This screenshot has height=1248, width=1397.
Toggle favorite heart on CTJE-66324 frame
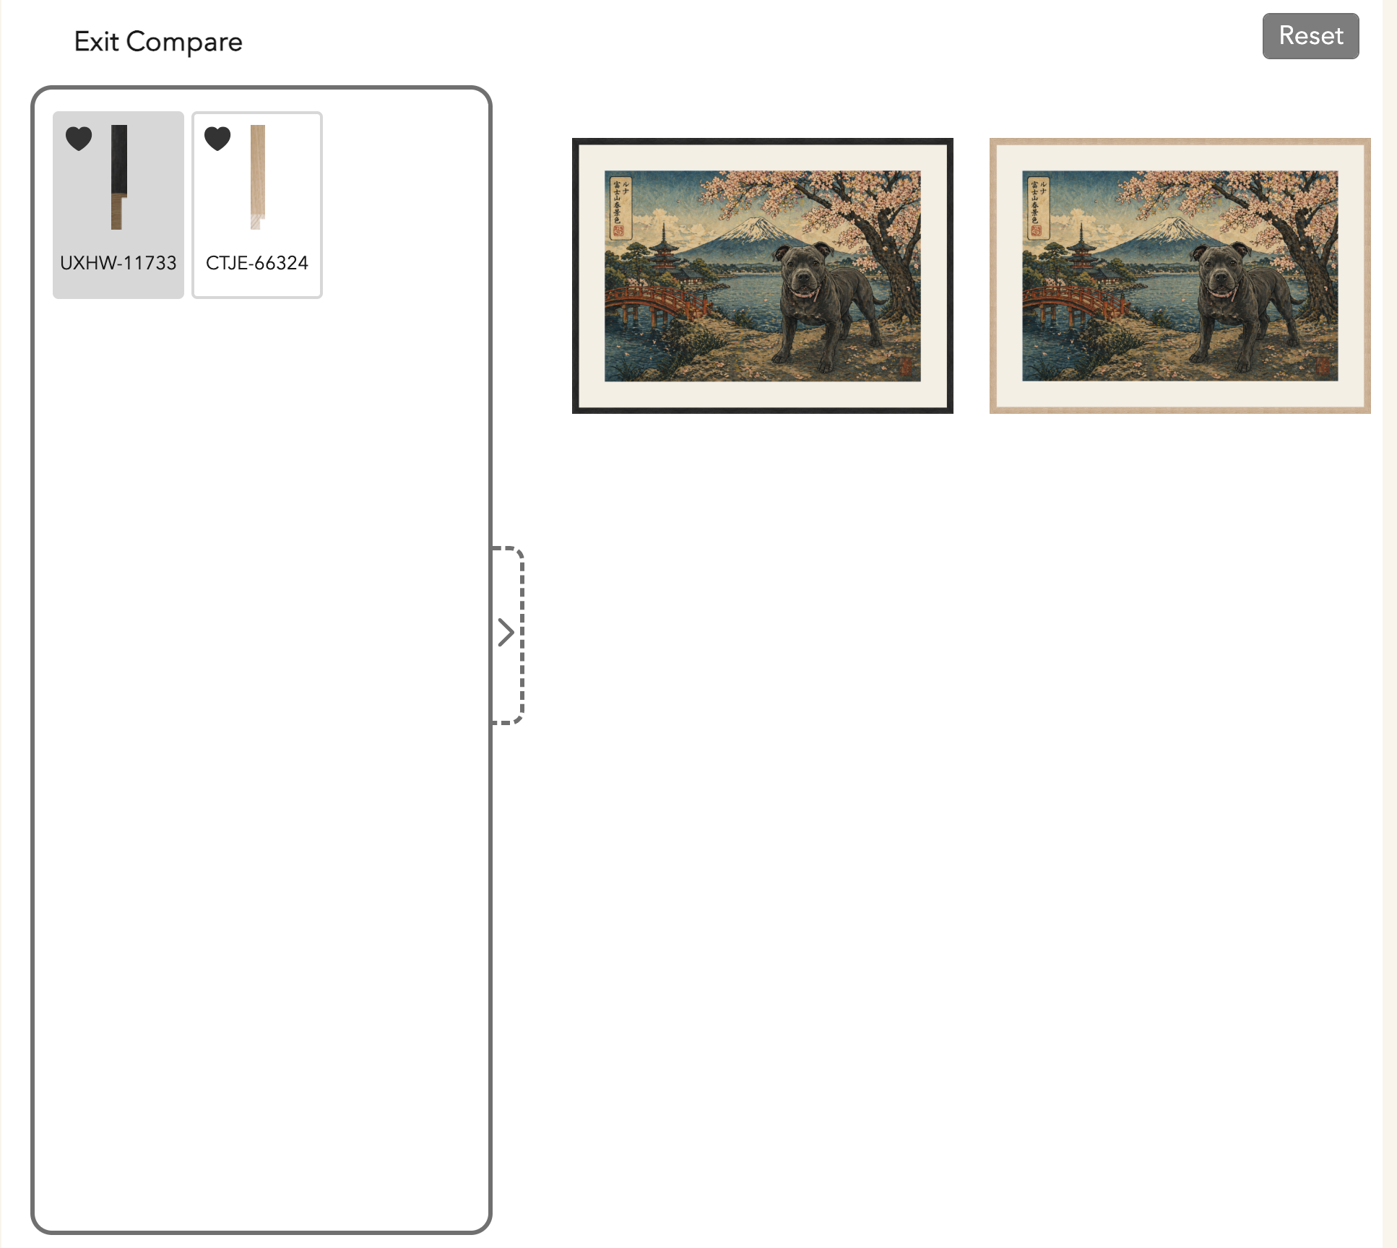tap(217, 138)
